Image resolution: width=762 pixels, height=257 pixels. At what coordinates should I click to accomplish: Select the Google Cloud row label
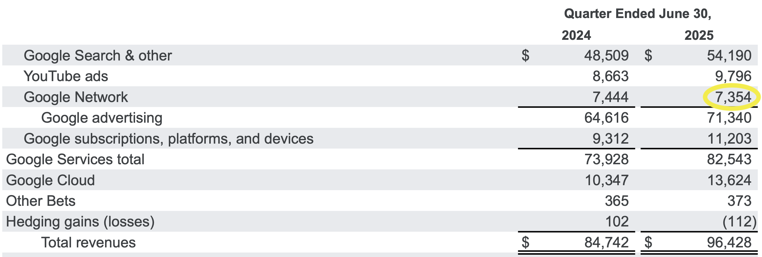pos(50,180)
